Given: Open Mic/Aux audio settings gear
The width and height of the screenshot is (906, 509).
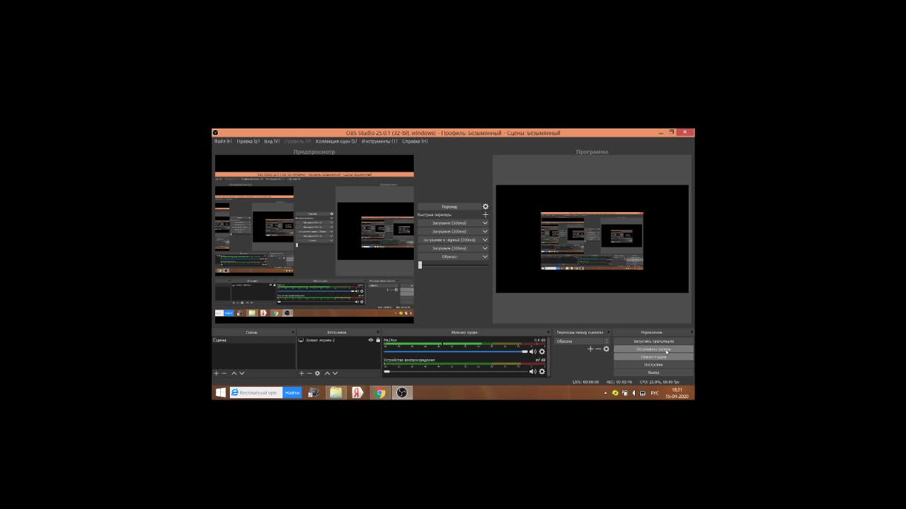Looking at the screenshot, I should tap(542, 351).
